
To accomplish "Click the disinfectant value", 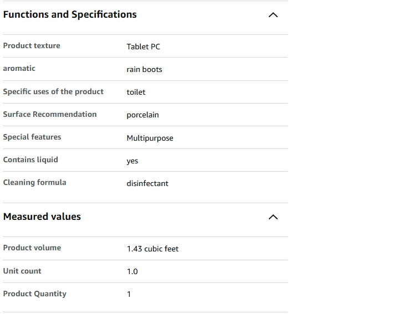I will click(147, 183).
